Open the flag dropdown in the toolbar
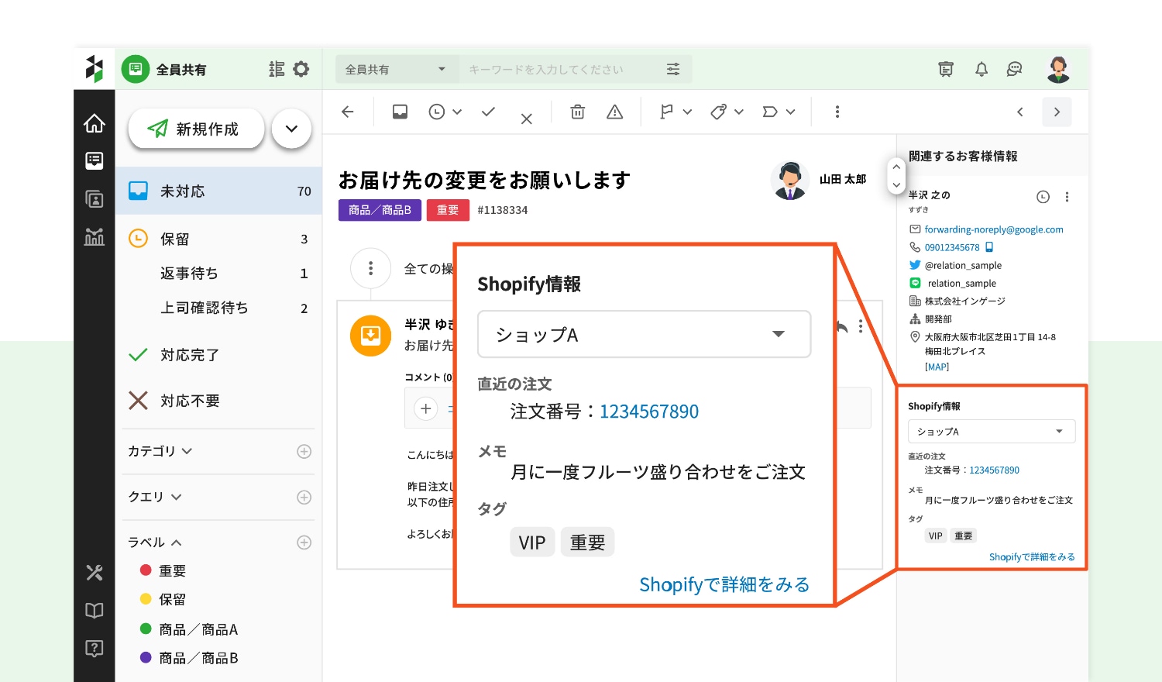This screenshot has height=682, width=1162. (x=674, y=112)
